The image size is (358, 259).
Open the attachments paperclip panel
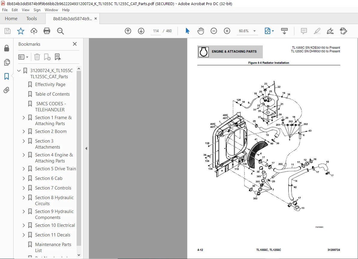[7, 90]
